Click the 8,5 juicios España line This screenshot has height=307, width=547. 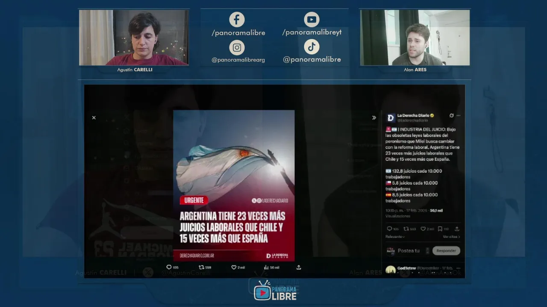(x=412, y=198)
